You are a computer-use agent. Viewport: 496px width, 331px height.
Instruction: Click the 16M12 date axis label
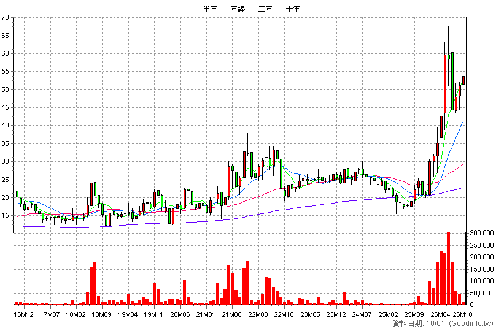pyautogui.click(x=24, y=314)
